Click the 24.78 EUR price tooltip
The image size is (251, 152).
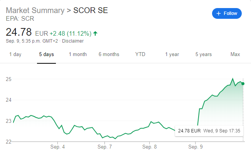(209, 131)
